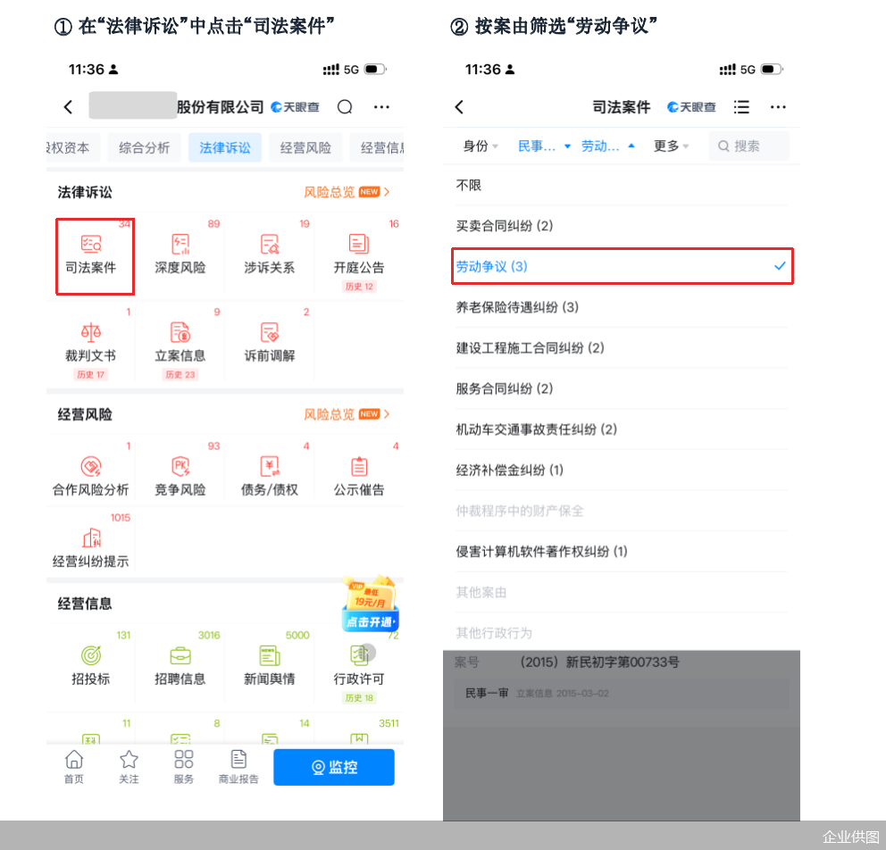Go back from the 司法案件 page
Image resolution: width=886 pixels, height=850 pixels.
click(459, 107)
